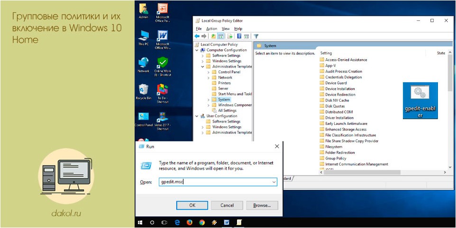
Task: Toggle the Show/Hide Console Tree toolbar icon
Action: [221, 36]
